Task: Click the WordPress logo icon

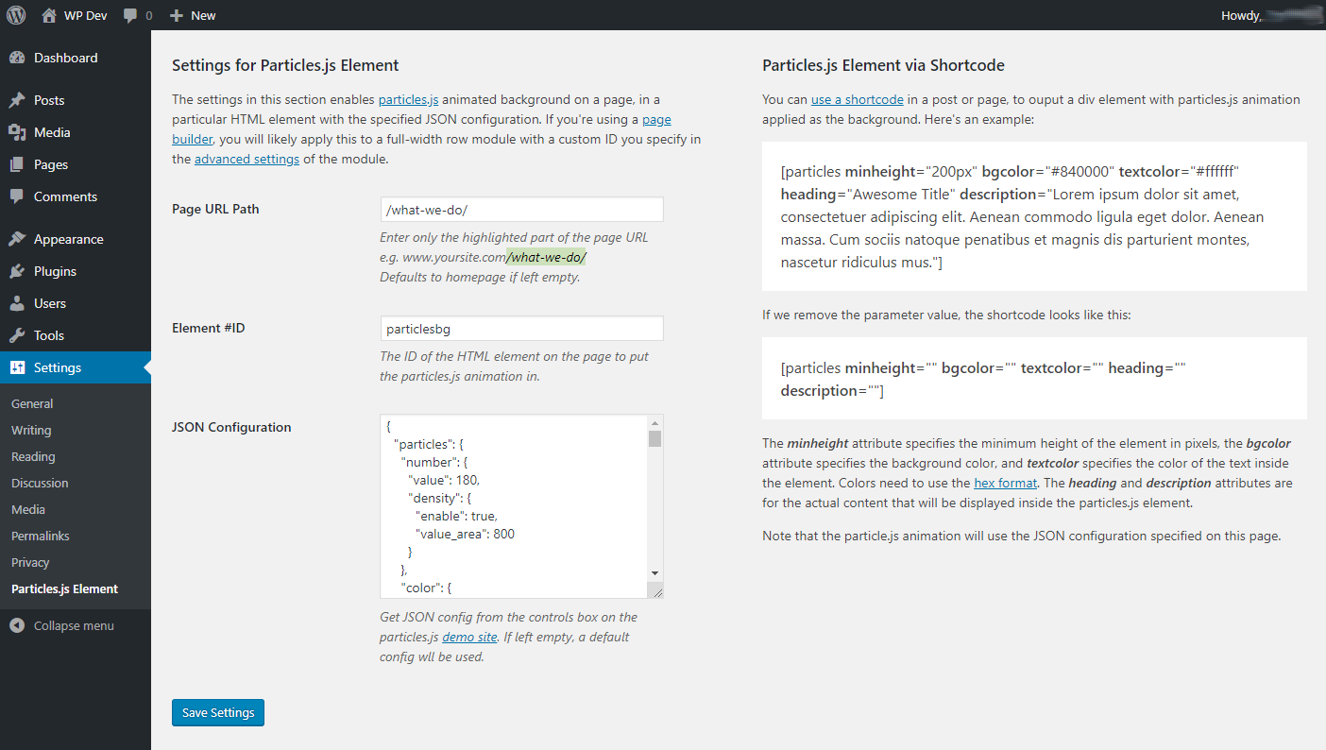Action: click(16, 15)
